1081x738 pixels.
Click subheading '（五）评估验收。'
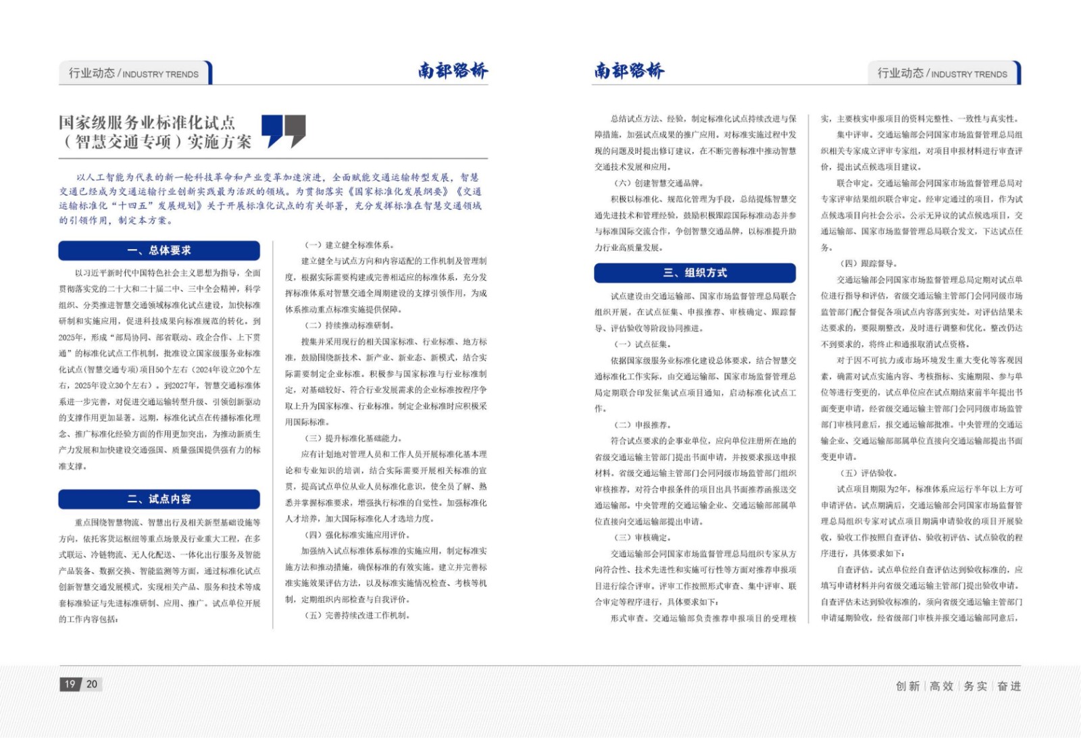(x=868, y=473)
